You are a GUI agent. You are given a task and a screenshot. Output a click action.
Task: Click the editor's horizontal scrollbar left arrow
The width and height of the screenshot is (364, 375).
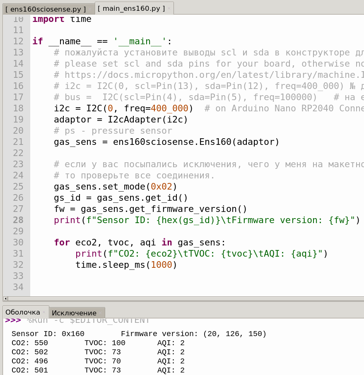(5, 298)
